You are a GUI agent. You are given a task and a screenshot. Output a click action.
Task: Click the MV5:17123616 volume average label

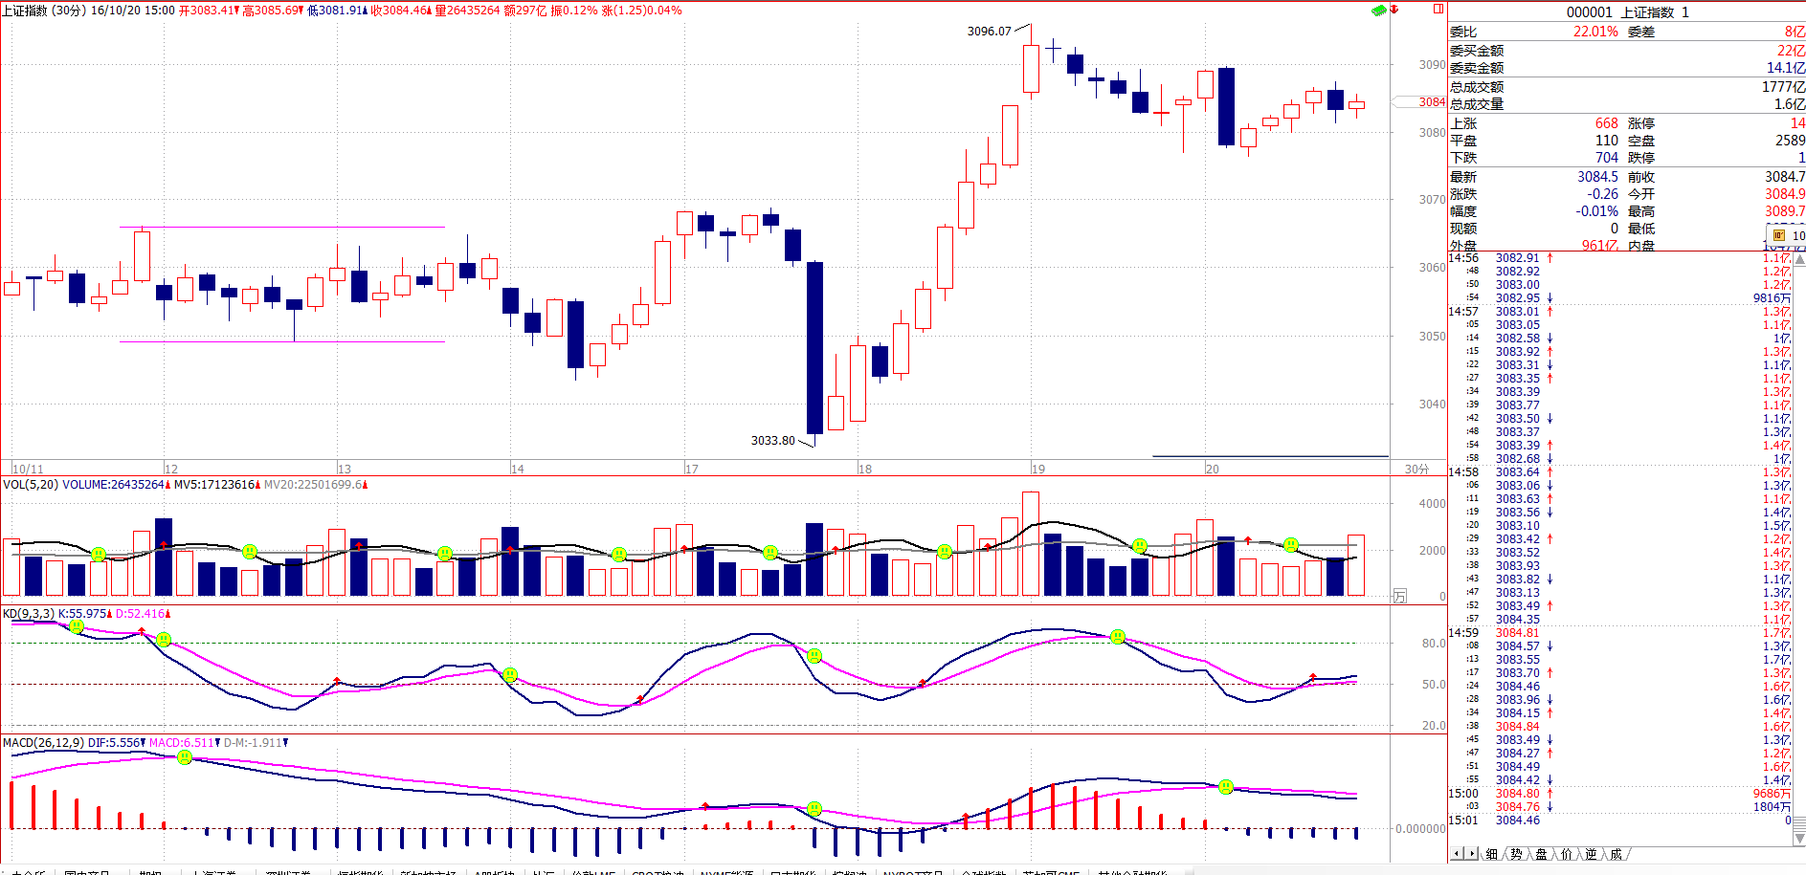point(215,485)
